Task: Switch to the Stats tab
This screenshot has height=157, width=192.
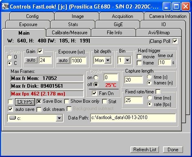Action: tap(73, 24)
